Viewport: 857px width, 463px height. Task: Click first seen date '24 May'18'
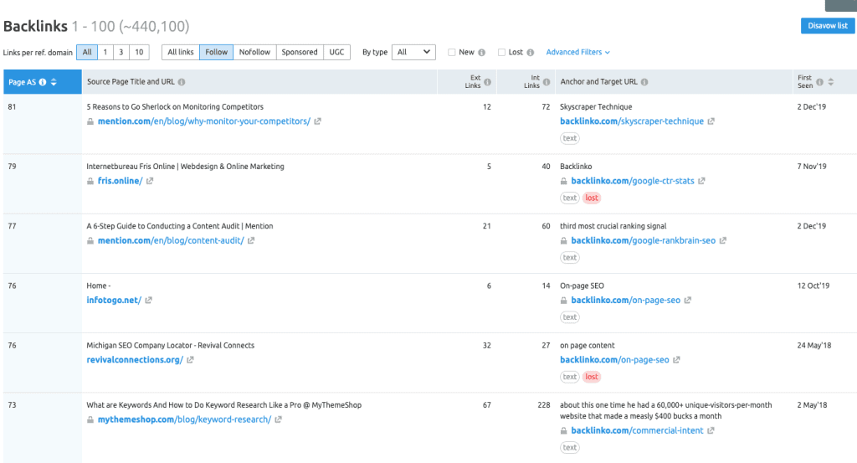pos(813,346)
